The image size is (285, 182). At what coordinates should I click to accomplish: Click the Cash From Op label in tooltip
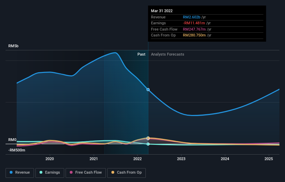pos(163,35)
